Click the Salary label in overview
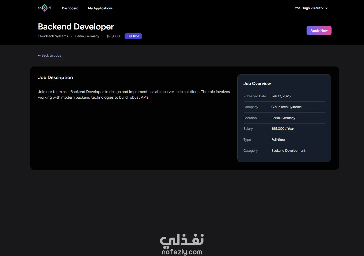The image size is (364, 256). [x=248, y=129]
